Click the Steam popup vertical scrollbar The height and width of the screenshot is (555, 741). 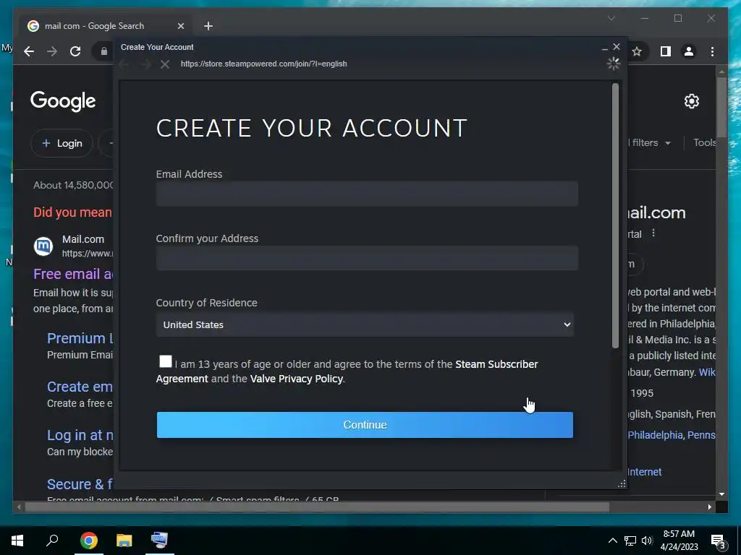[615, 215]
